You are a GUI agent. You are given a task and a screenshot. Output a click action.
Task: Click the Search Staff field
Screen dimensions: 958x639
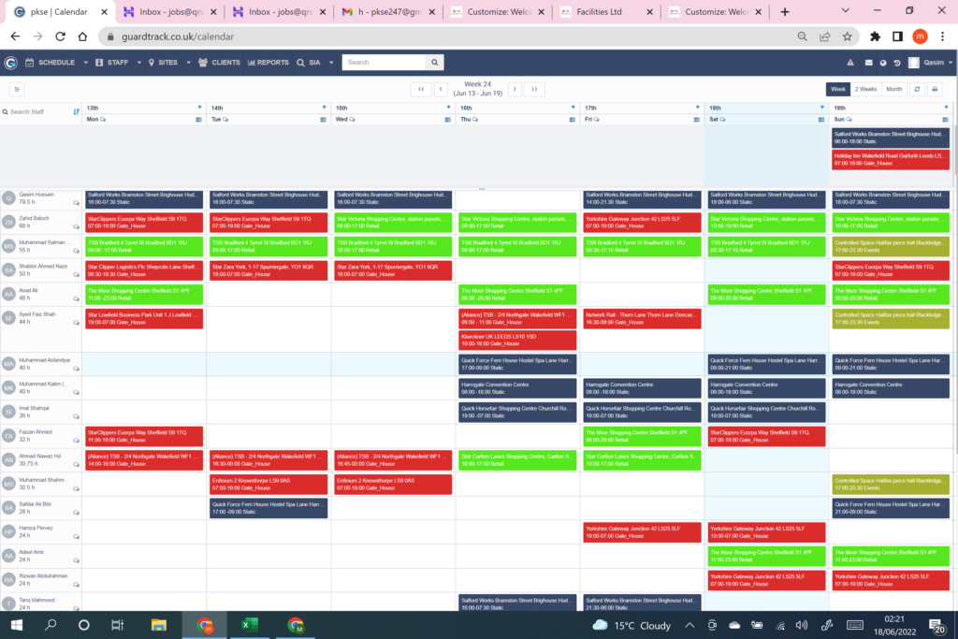pos(36,111)
